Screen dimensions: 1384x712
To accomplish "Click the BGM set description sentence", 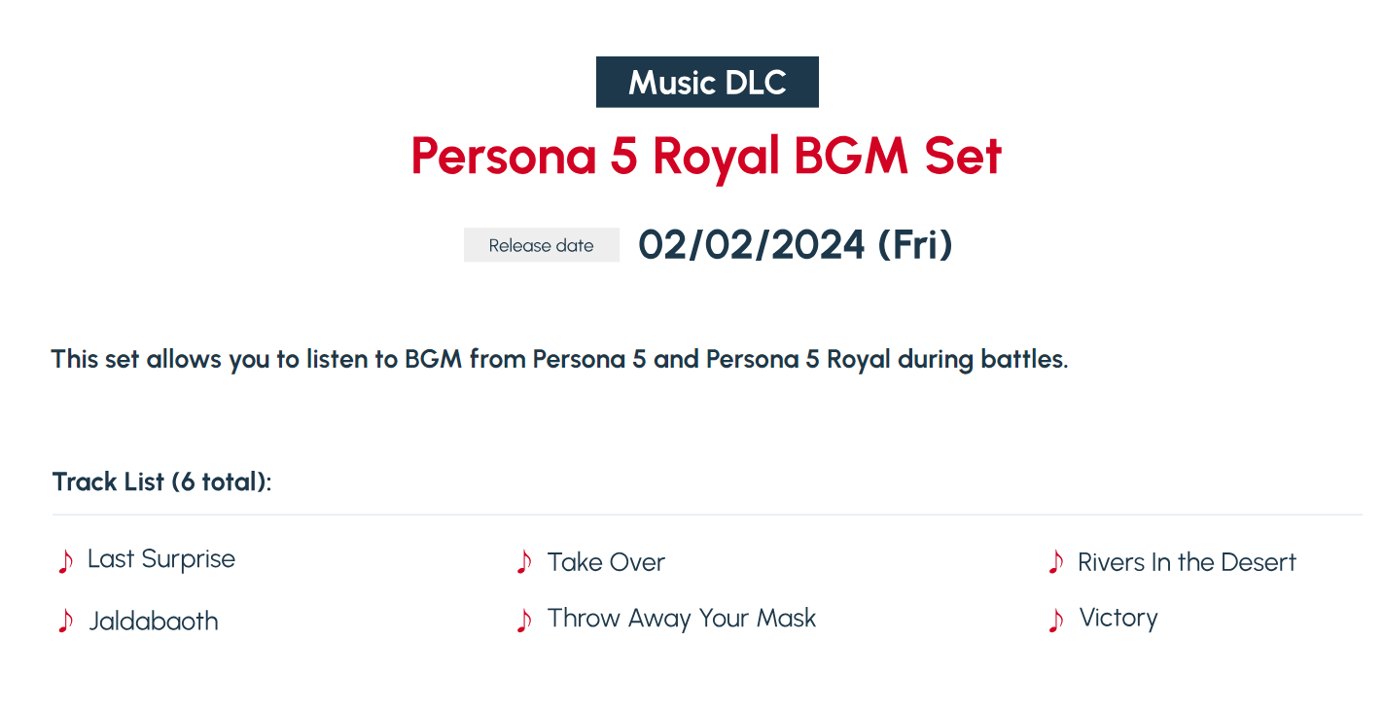I will [x=560, y=360].
